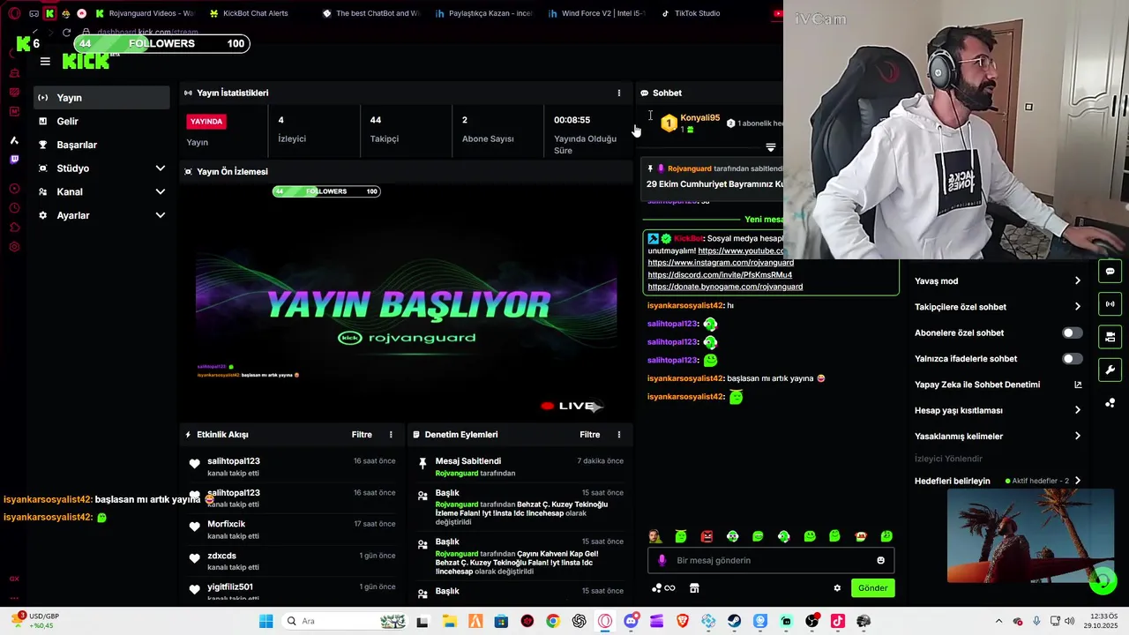Switch to the Rojvanguard Videos browser tab
This screenshot has height=635, width=1129.
(x=146, y=13)
